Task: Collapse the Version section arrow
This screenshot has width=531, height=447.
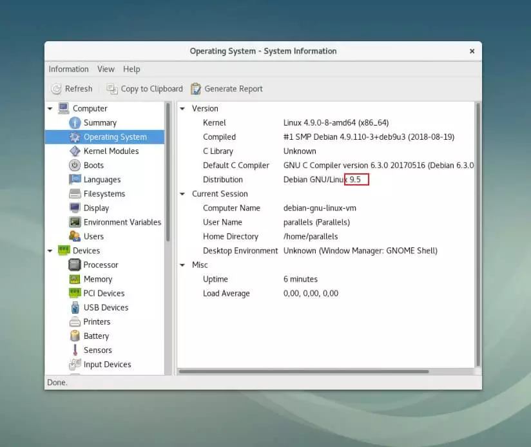Action: tap(182, 109)
